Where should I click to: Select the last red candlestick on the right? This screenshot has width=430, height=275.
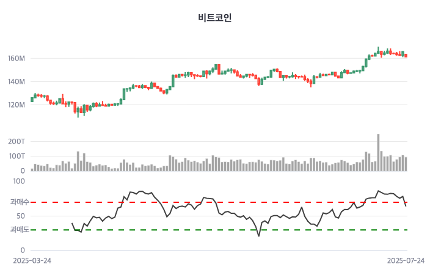point(406,56)
